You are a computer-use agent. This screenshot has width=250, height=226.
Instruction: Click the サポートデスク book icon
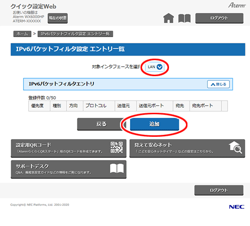coord(117,168)
